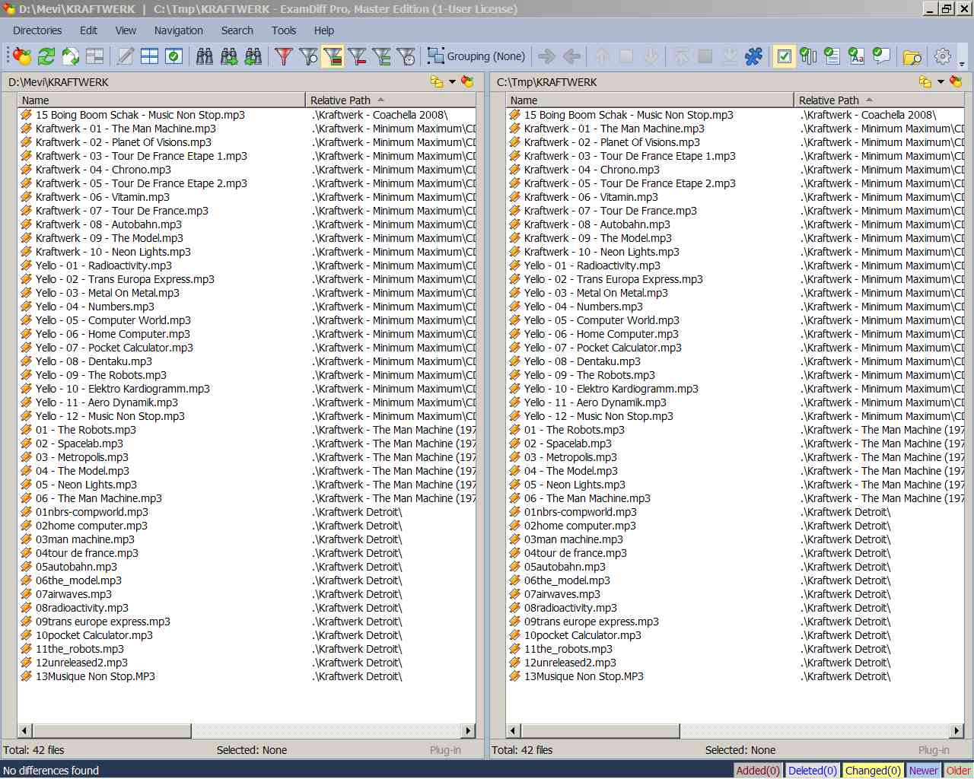
Task: Open the Search menu
Action: (237, 30)
